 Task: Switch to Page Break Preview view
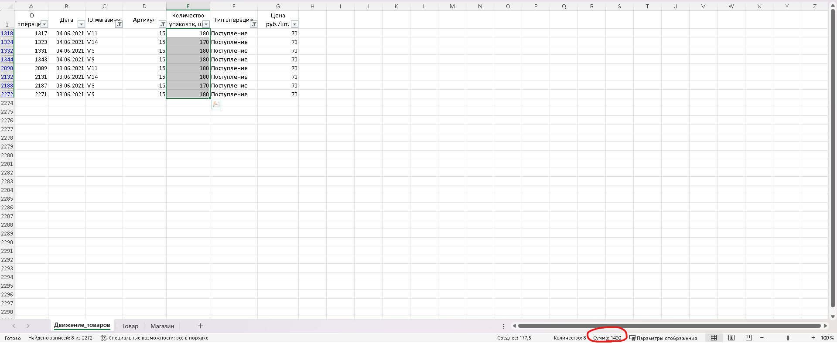tap(749, 338)
